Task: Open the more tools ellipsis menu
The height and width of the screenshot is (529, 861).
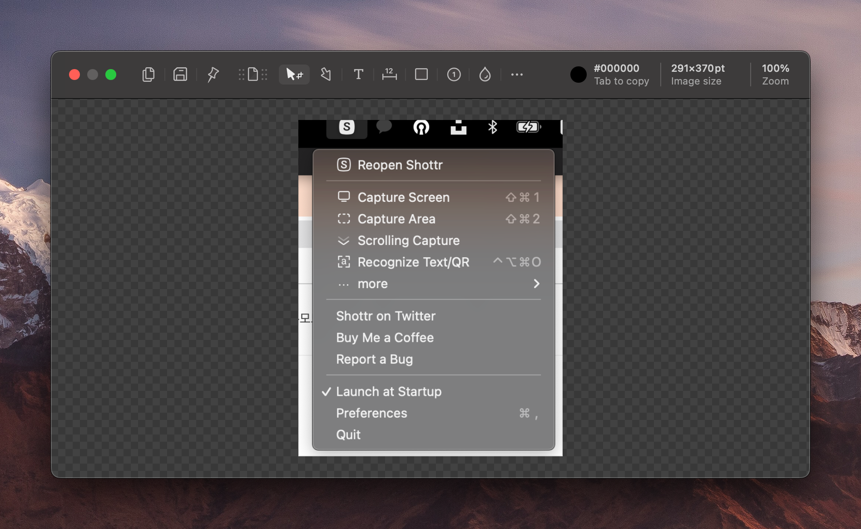Action: tap(517, 75)
